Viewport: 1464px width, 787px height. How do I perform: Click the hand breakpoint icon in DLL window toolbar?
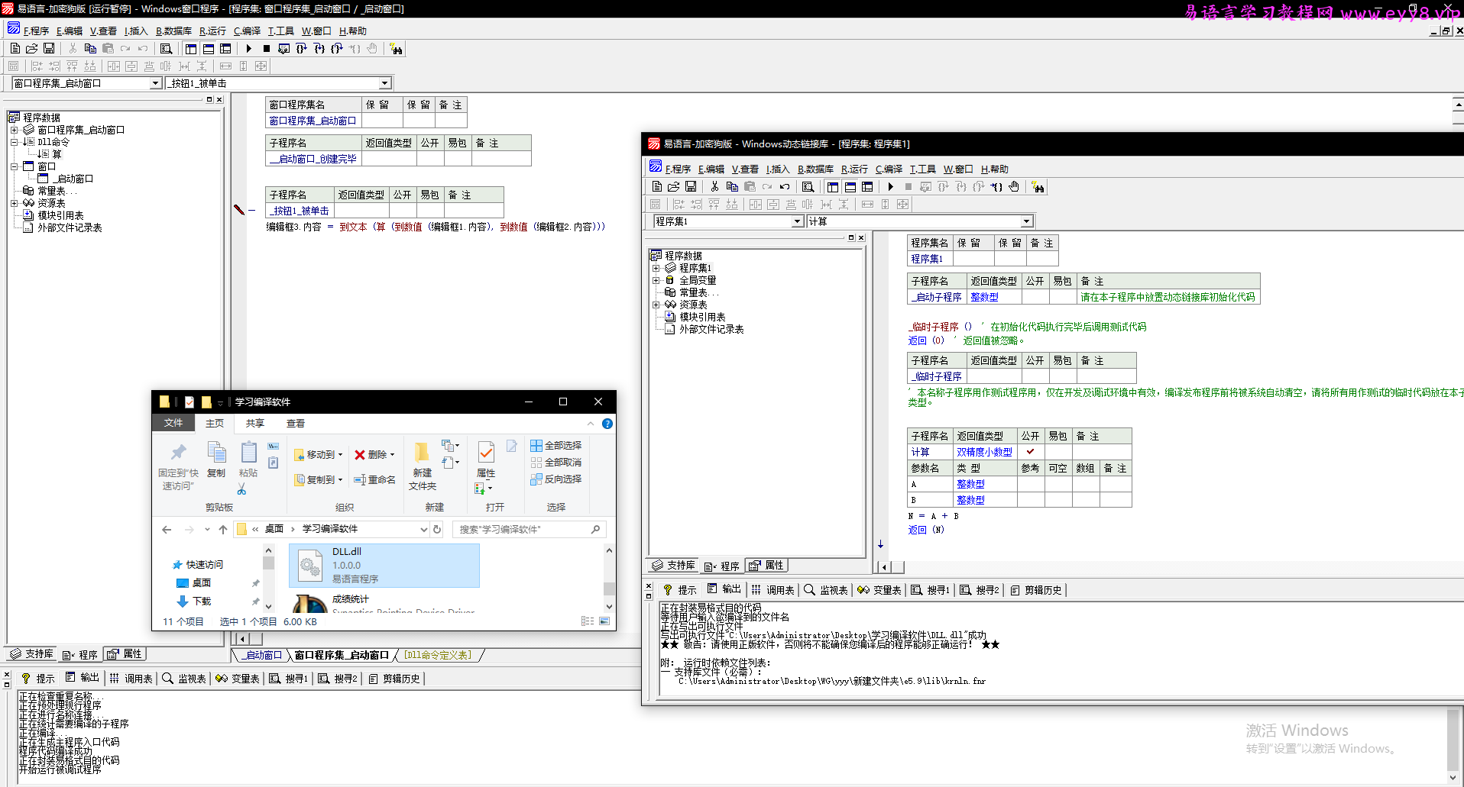1014,186
